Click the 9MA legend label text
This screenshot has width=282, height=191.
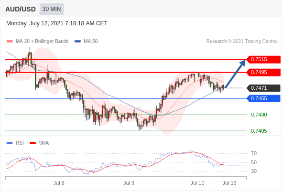44,143
